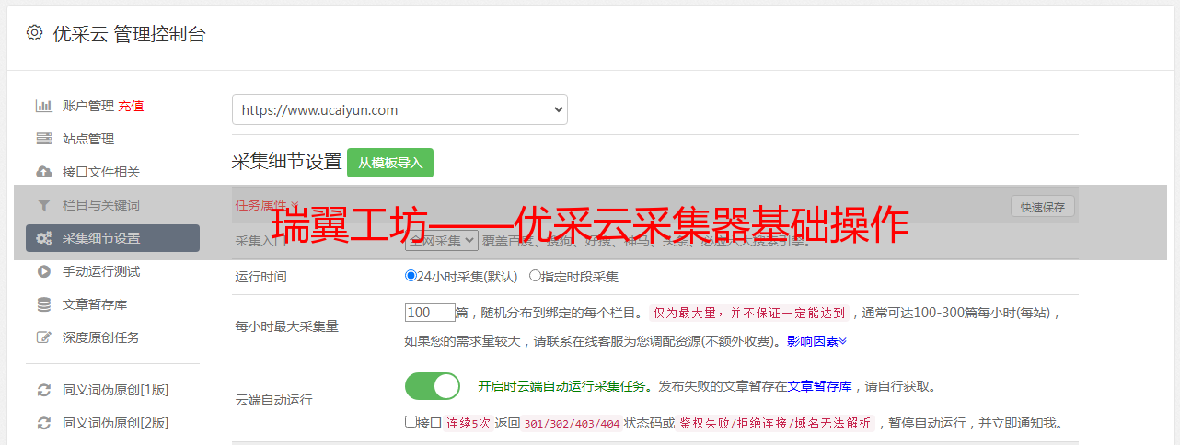Click the cloud upload icon for 接口文件相关
1180x445 pixels.
(43, 172)
